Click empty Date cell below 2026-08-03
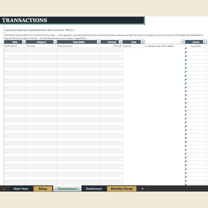Viewport: 208px width, 208px height. coord(15,50)
